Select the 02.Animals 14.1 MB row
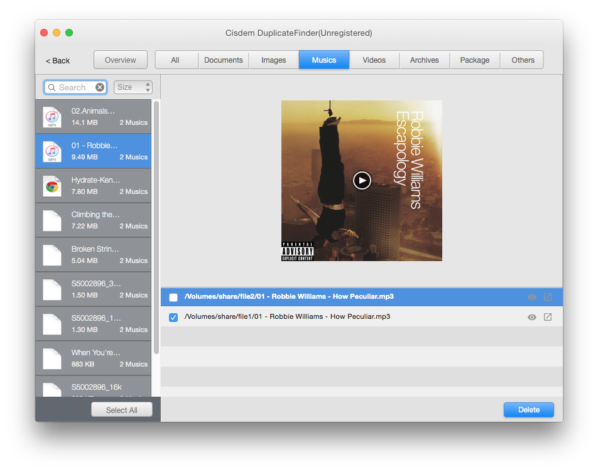The width and height of the screenshot is (598, 472). 94,117
